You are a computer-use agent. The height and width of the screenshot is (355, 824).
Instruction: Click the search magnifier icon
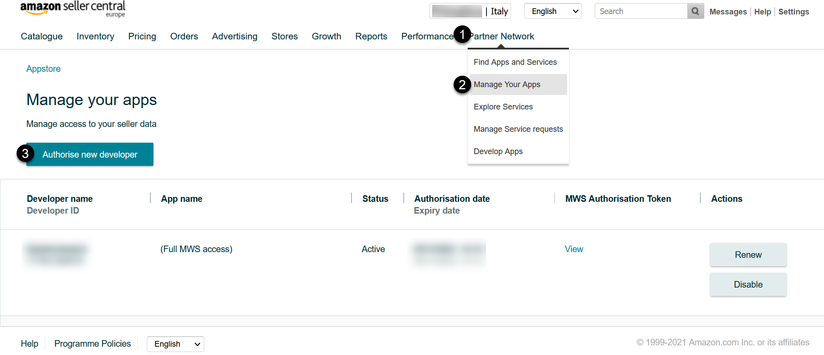pos(695,11)
